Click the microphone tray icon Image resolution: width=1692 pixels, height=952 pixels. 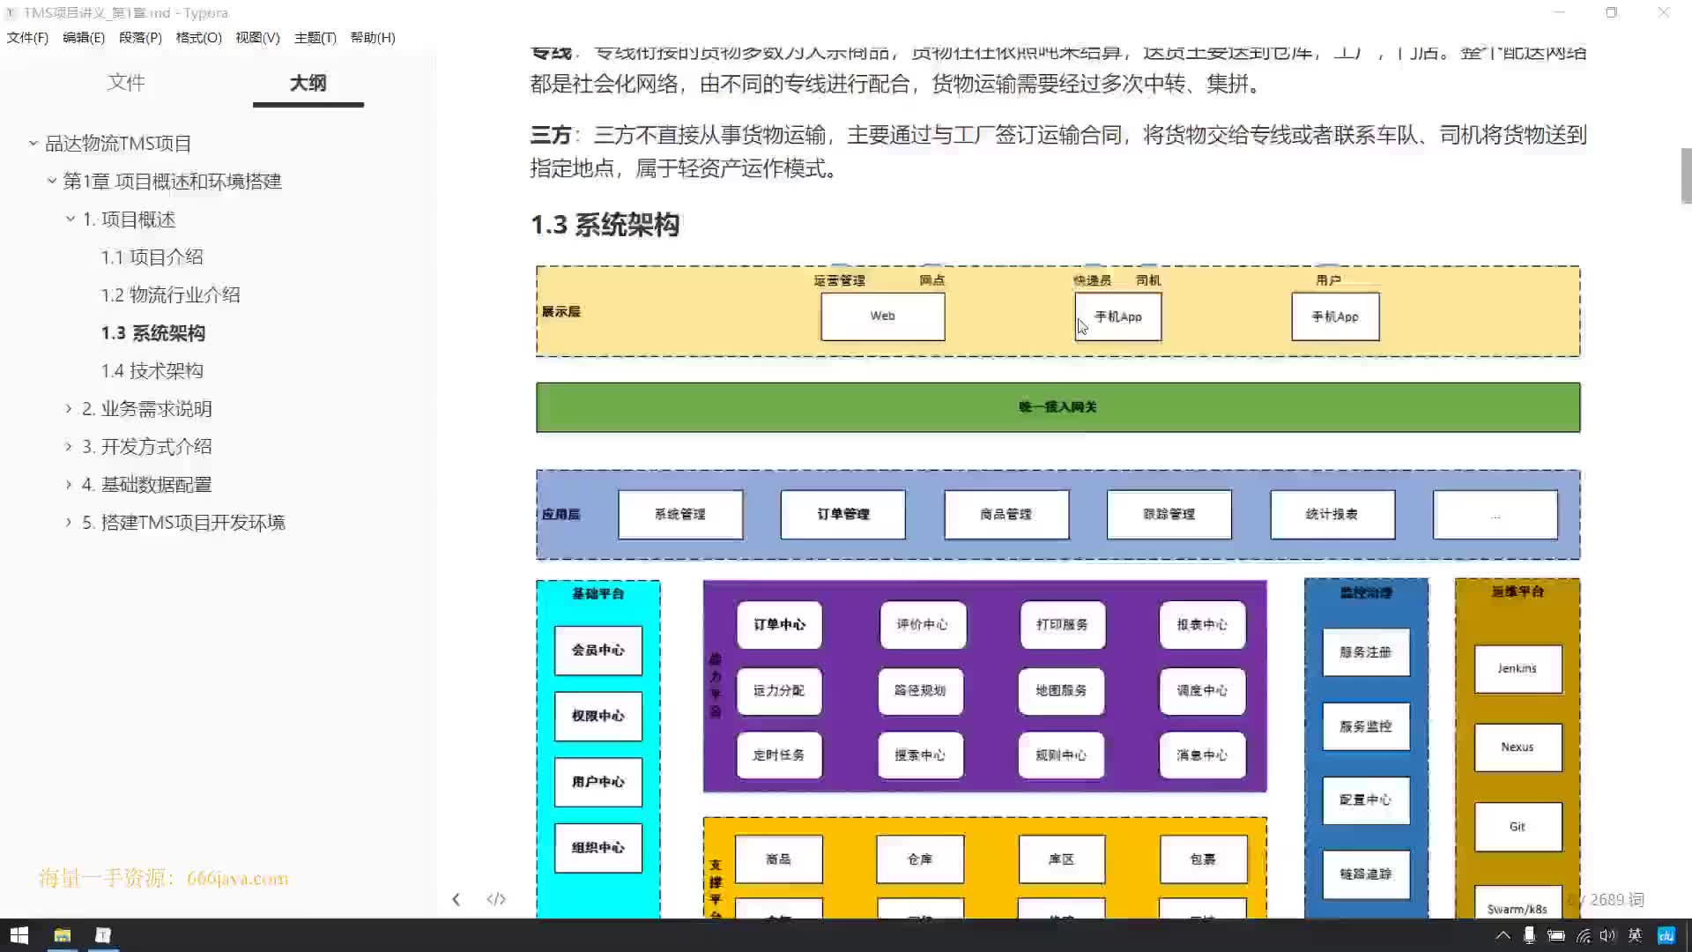point(1529,935)
